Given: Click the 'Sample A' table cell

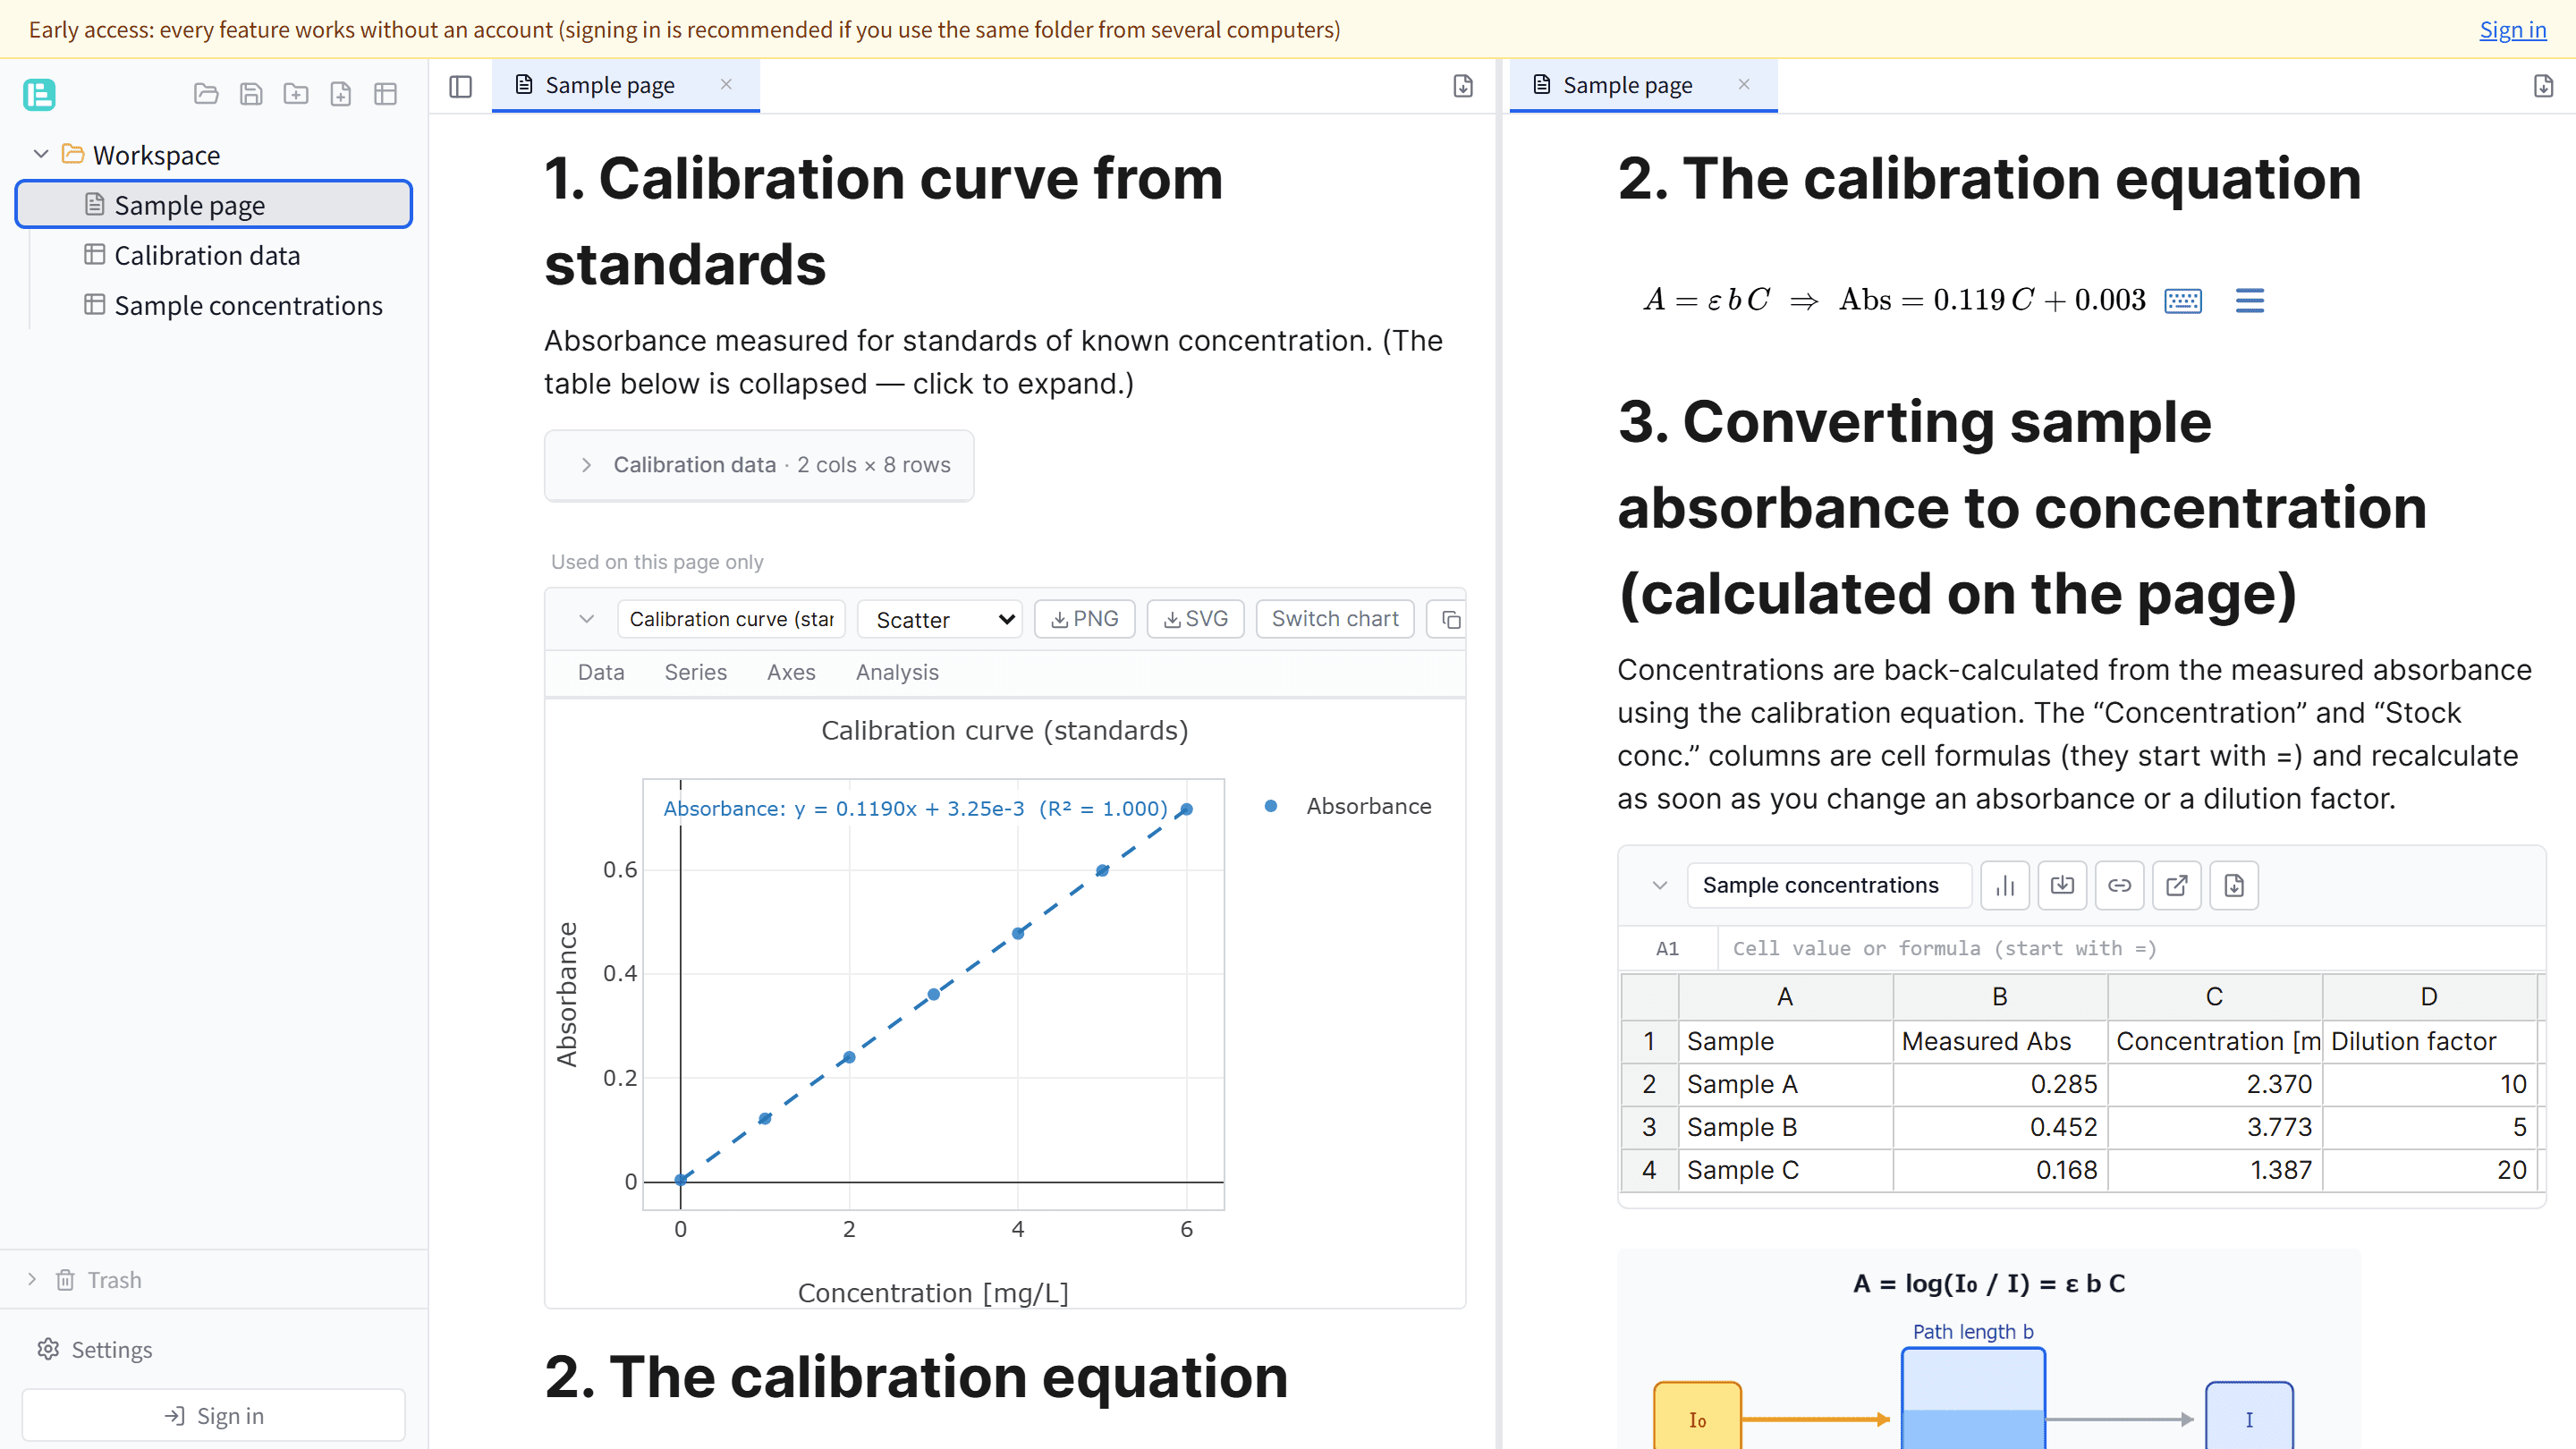Looking at the screenshot, I should (x=1785, y=1084).
